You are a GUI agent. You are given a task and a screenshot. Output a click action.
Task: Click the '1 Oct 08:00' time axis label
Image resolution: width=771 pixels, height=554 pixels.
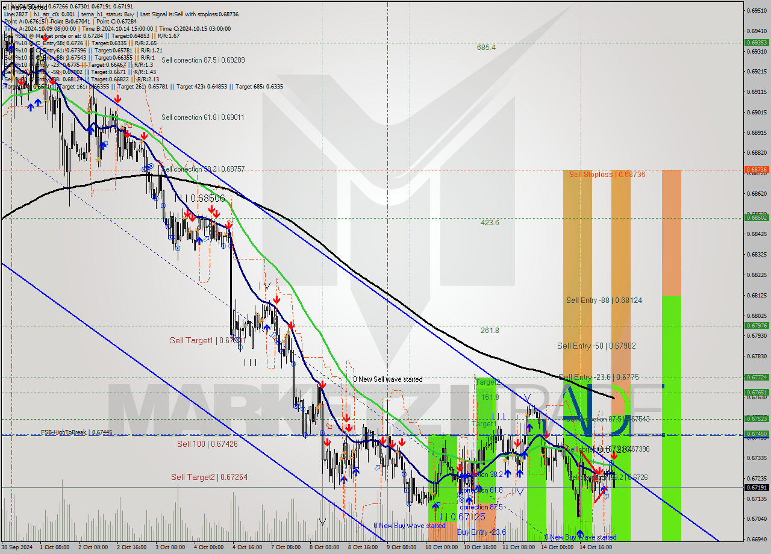point(54,547)
